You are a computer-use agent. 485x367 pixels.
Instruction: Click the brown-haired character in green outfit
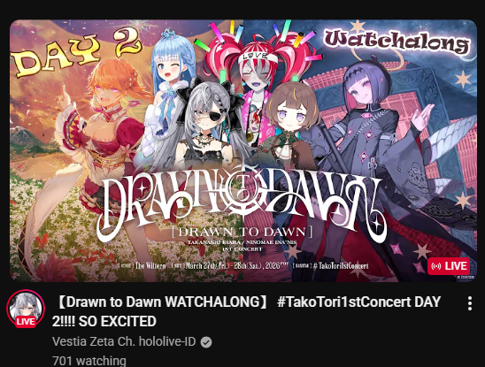coord(291,118)
